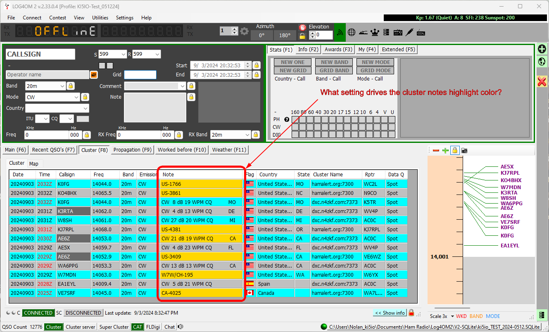The height and width of the screenshot is (332, 549).
Task: Toggle the yellow lock beside Azimuth
Action: coord(302,36)
